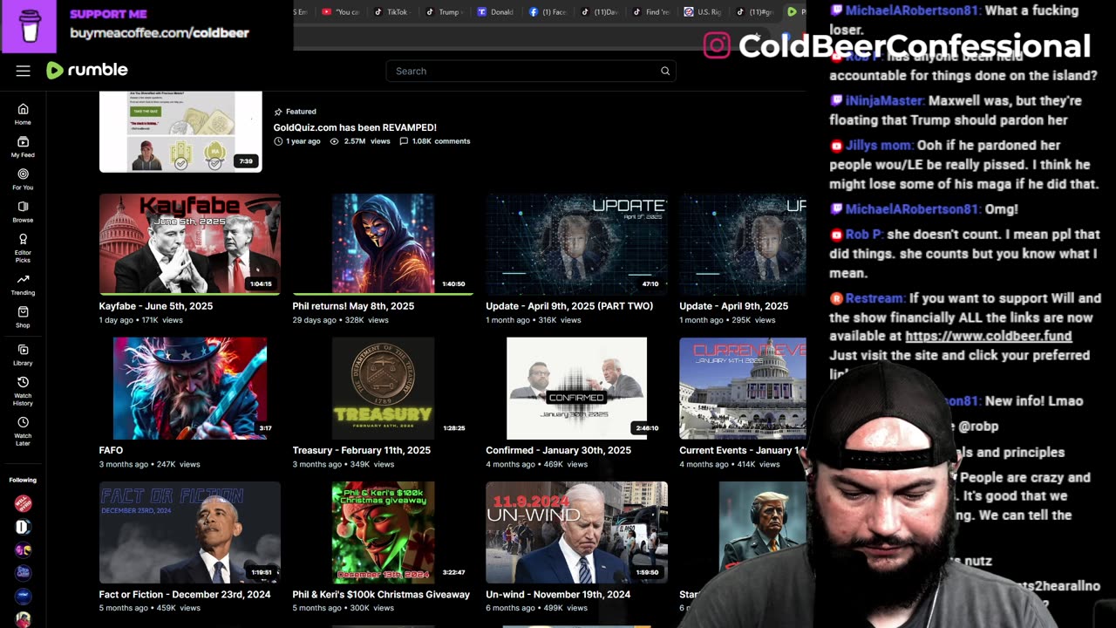
Task: Open second followed channel avatar (white D)
Action: 23,527
